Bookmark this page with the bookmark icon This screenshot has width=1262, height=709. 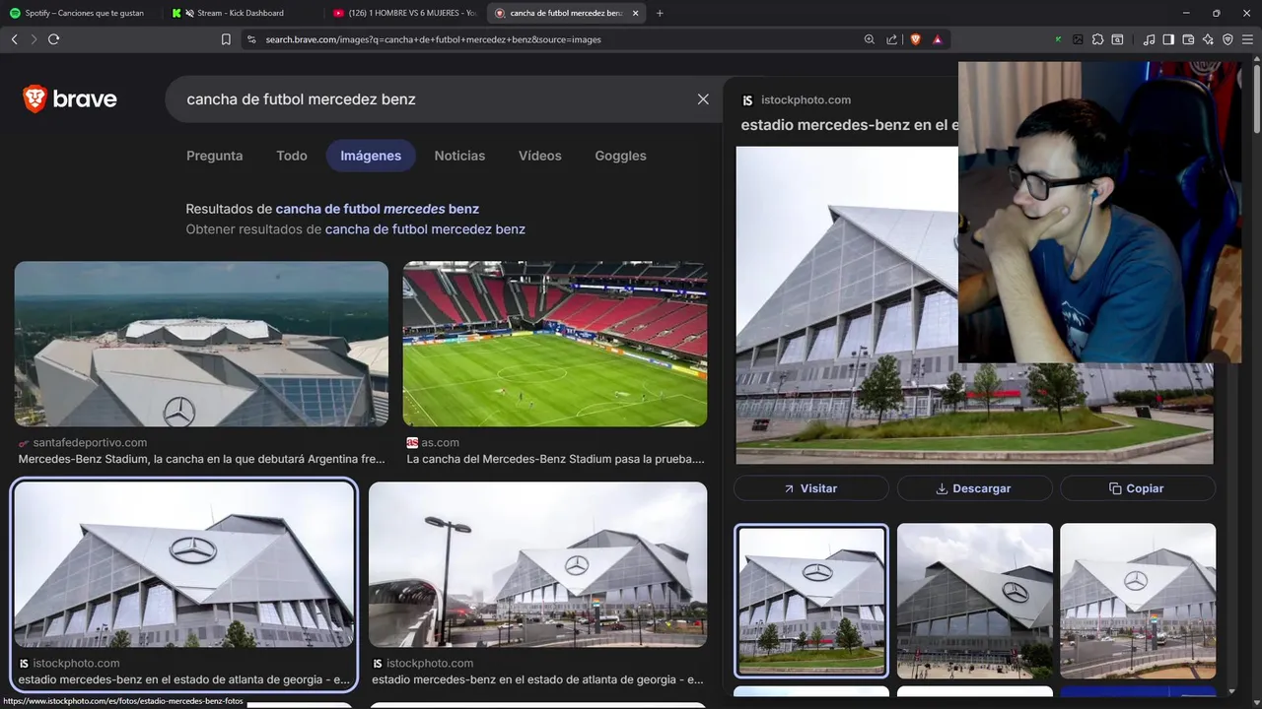click(226, 39)
